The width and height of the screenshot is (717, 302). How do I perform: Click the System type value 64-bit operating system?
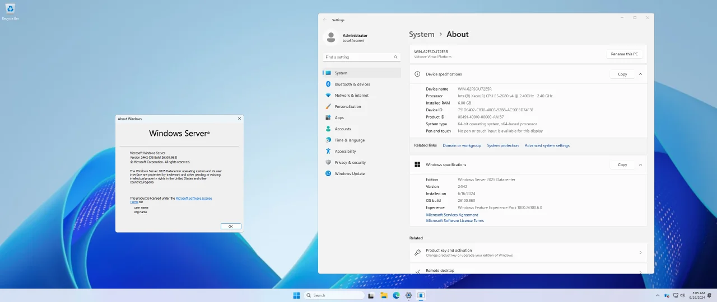click(497, 124)
